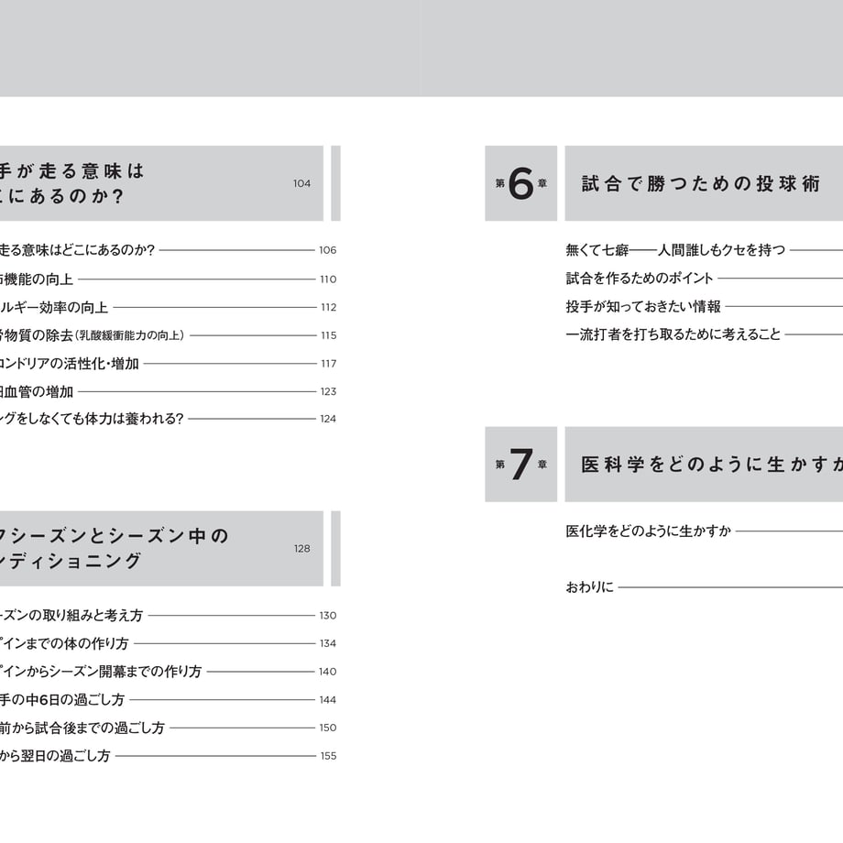The width and height of the screenshot is (843, 843).
Task: Click chapter heading 手が走る意味は
Action: [72, 171]
